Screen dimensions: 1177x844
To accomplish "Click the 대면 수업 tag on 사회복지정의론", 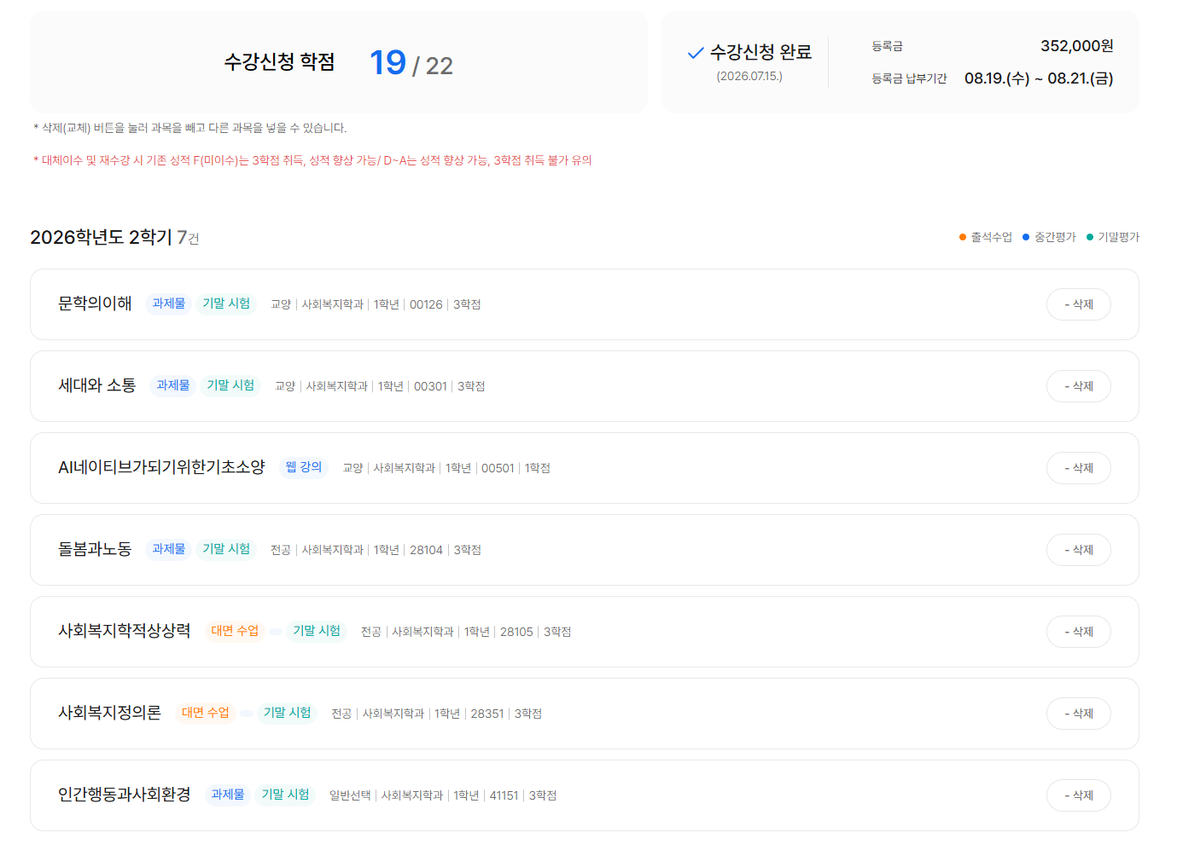I will click(206, 713).
